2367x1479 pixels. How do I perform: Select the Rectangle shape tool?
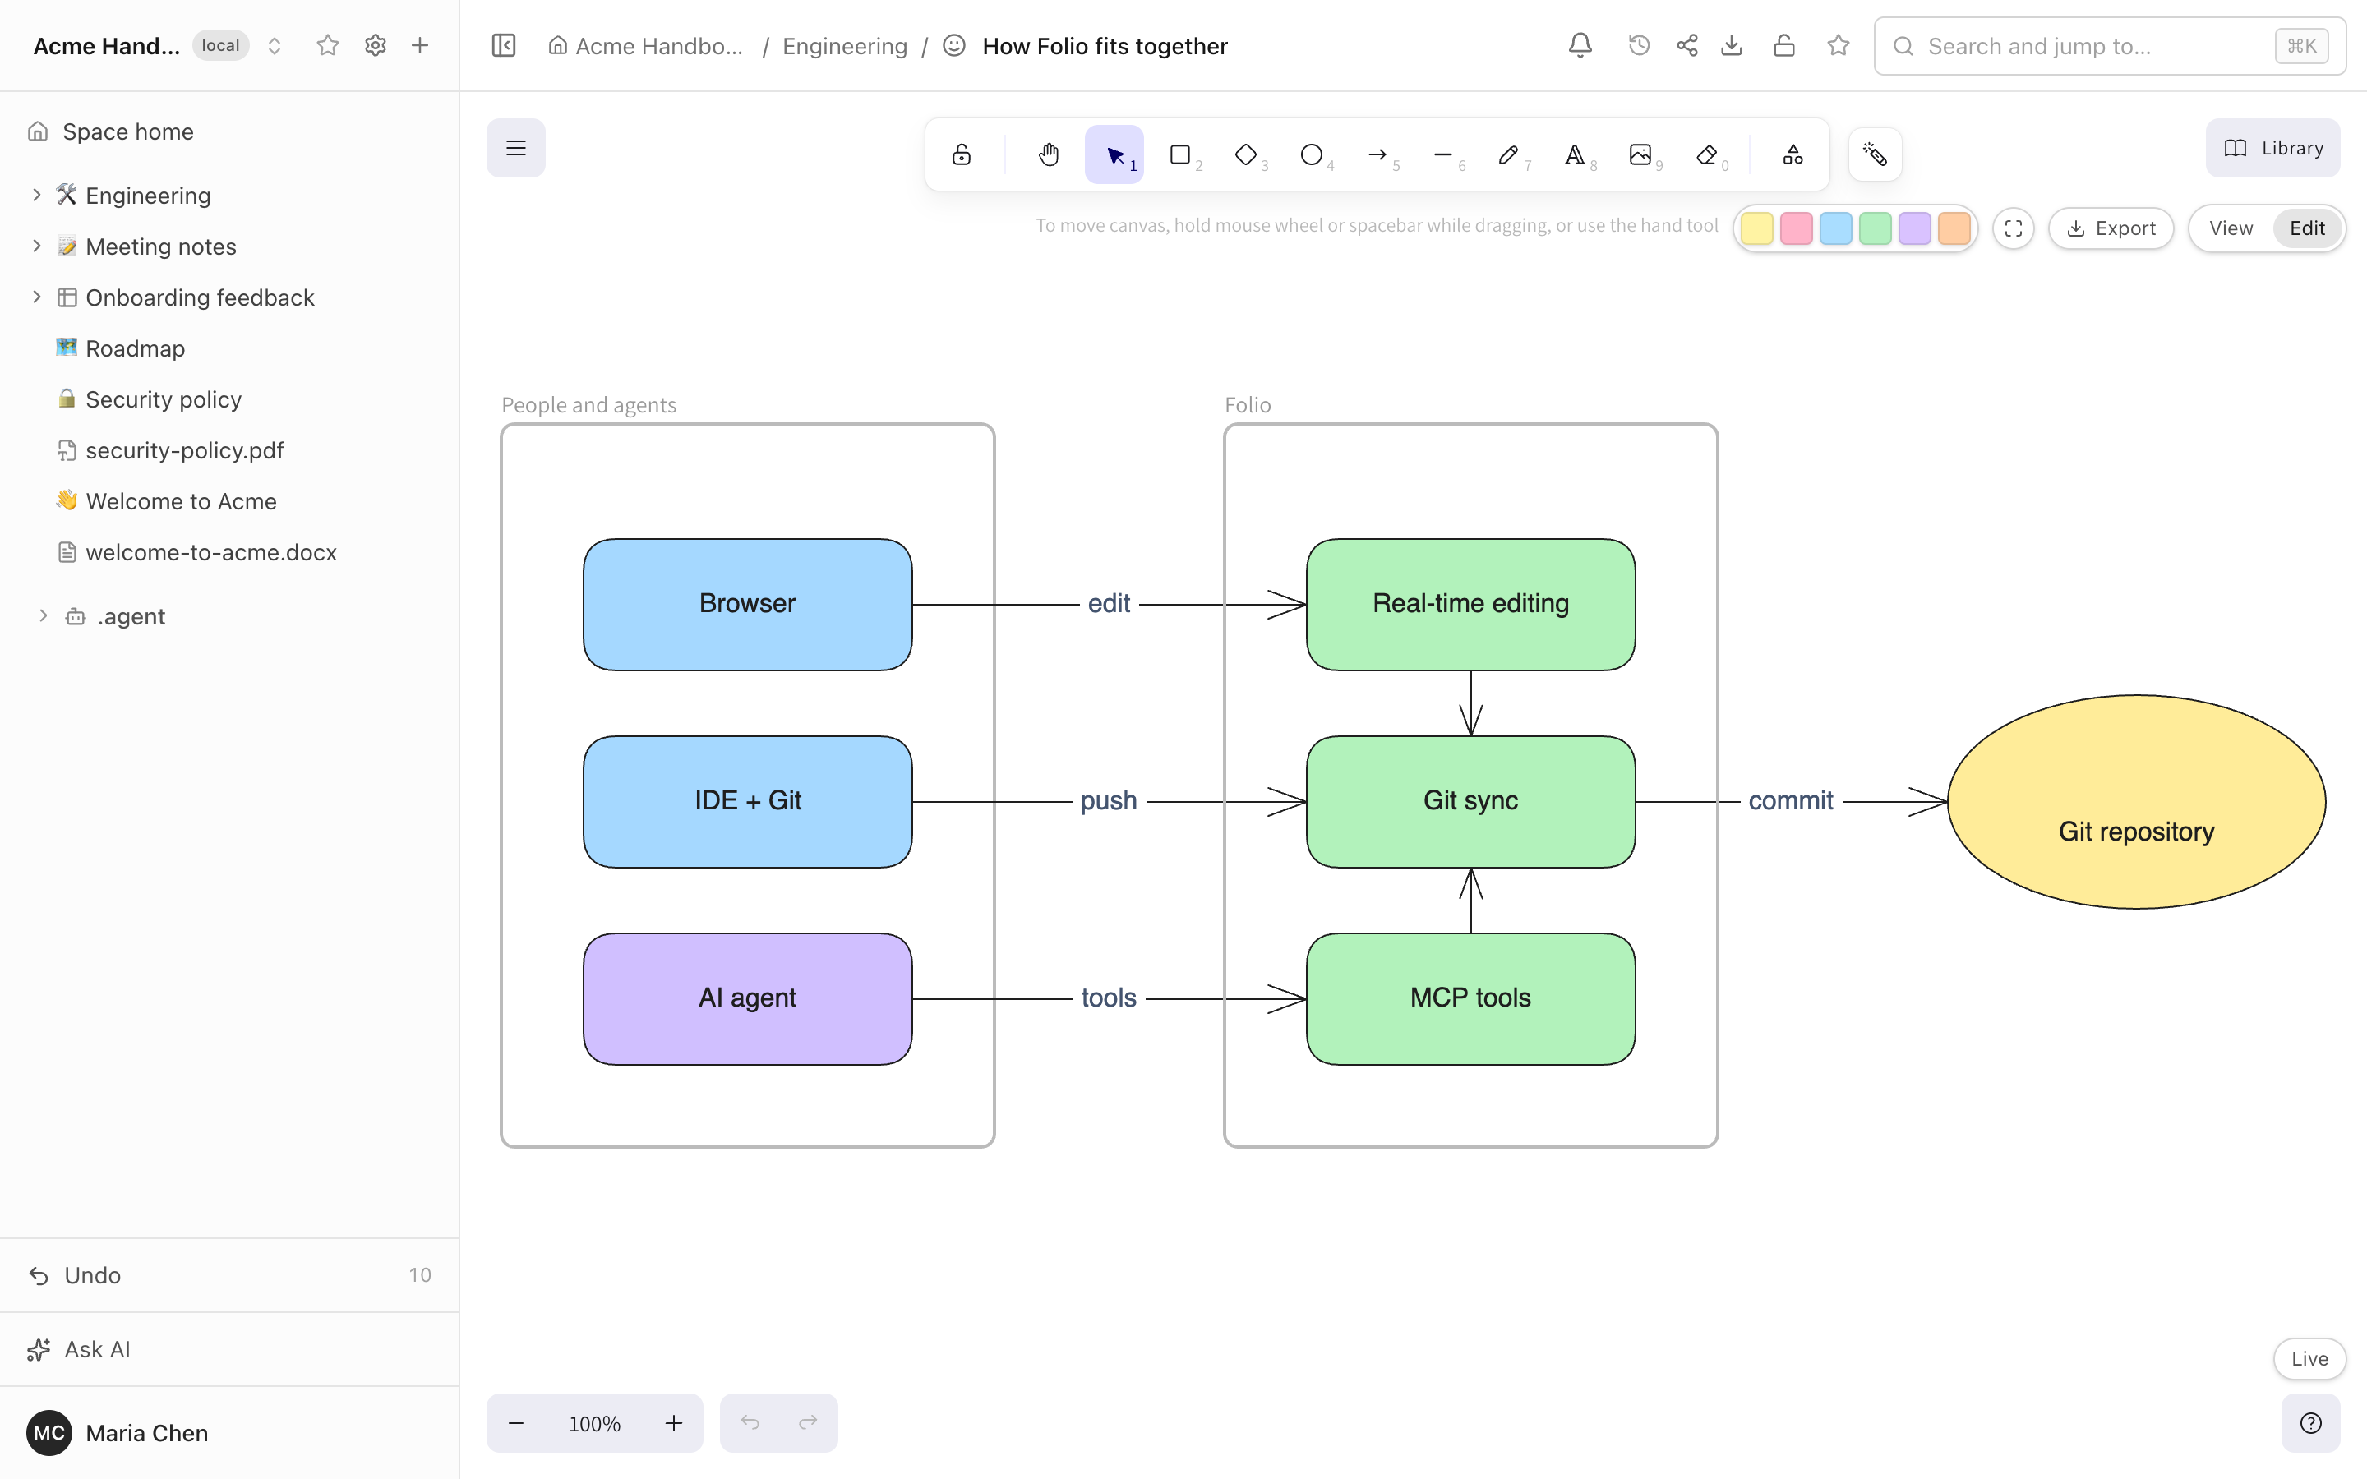coord(1180,154)
